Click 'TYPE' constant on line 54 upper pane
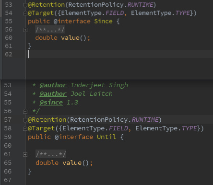The width and height of the screenshot is (213, 185). [x=183, y=13]
